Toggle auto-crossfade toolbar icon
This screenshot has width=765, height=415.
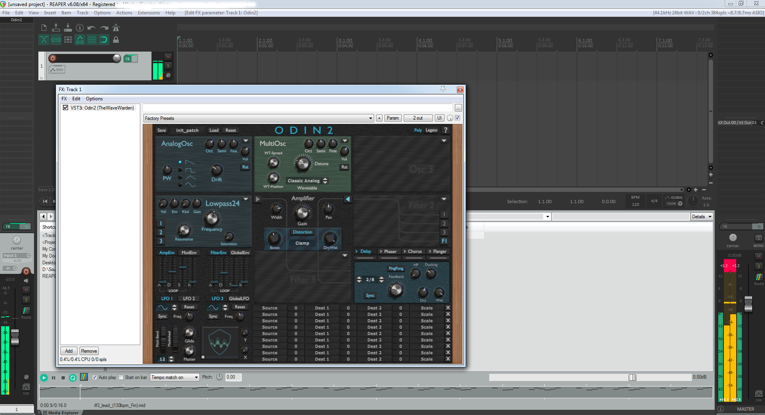(44, 40)
